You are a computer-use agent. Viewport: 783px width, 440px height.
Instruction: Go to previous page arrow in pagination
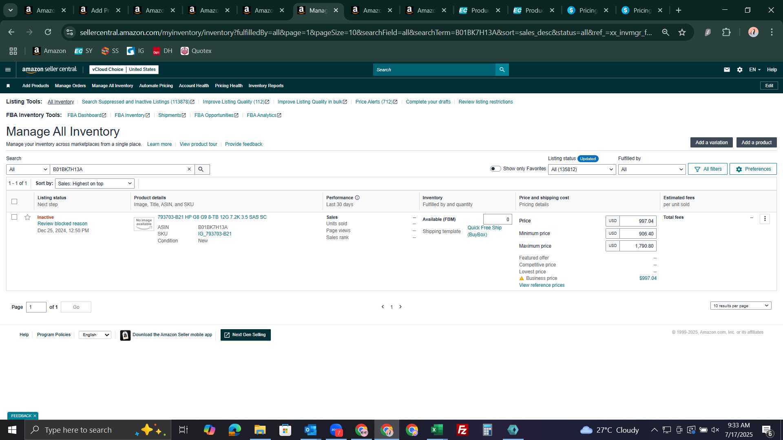point(383,307)
